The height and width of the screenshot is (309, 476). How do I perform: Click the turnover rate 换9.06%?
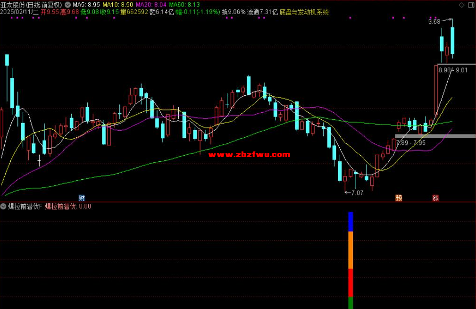click(234, 12)
